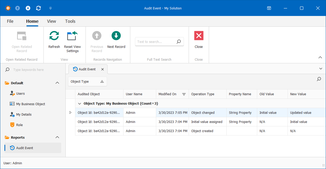Sort by the Operation Type column header
The height and width of the screenshot is (169, 326).
(207, 94)
